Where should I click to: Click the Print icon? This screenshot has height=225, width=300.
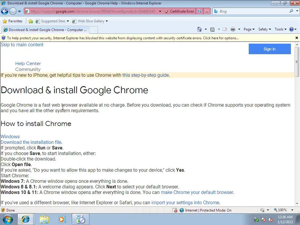[x=233, y=29]
